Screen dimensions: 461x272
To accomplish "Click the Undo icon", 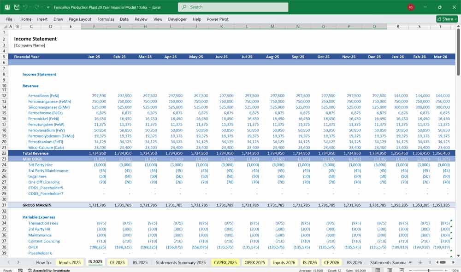I will [26, 7].
